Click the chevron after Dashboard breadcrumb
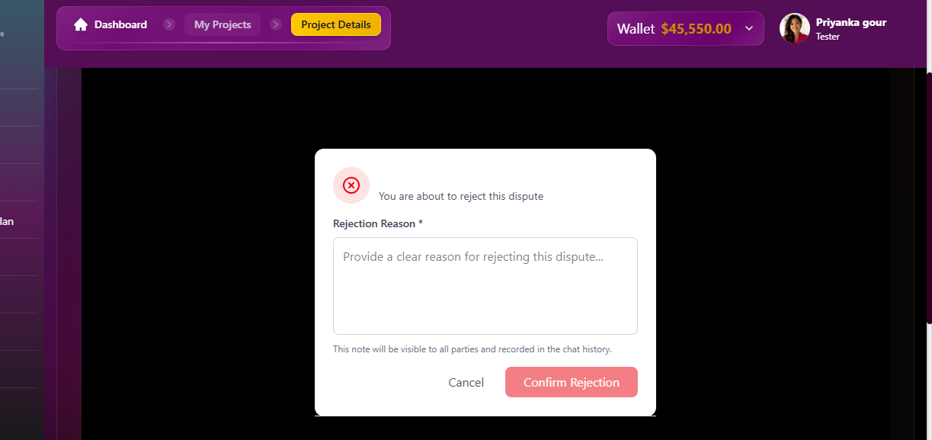Image resolution: width=932 pixels, height=440 pixels. (169, 24)
